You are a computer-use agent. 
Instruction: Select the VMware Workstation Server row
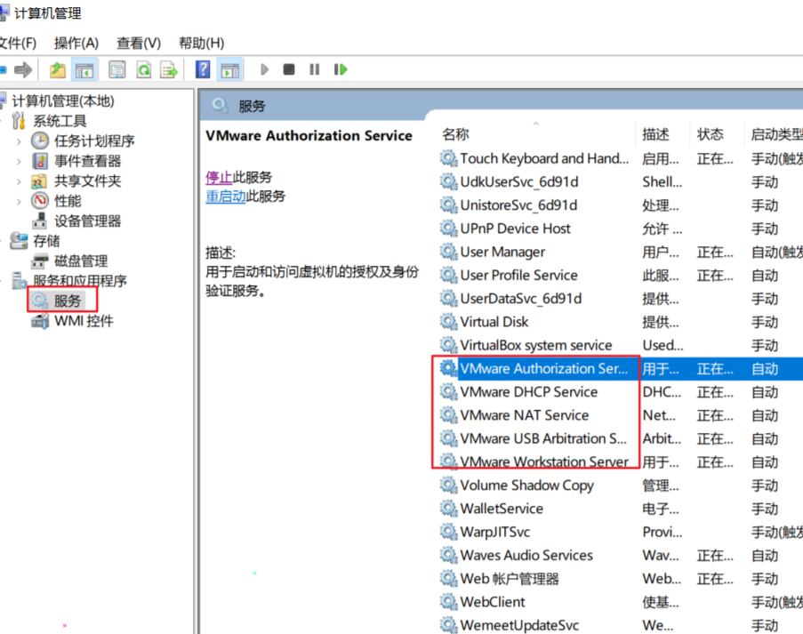coord(621,461)
